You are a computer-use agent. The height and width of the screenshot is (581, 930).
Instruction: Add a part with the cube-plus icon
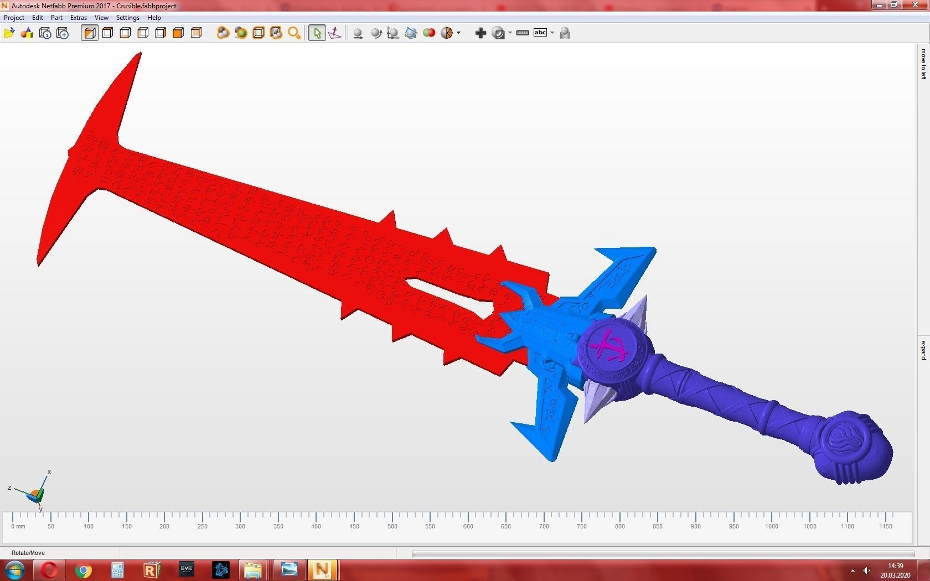(63, 33)
